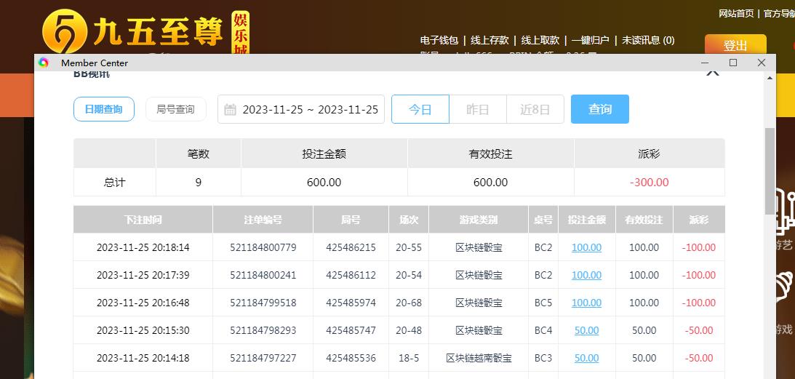
Task: Minimize the Member Center window
Action: 705,63
